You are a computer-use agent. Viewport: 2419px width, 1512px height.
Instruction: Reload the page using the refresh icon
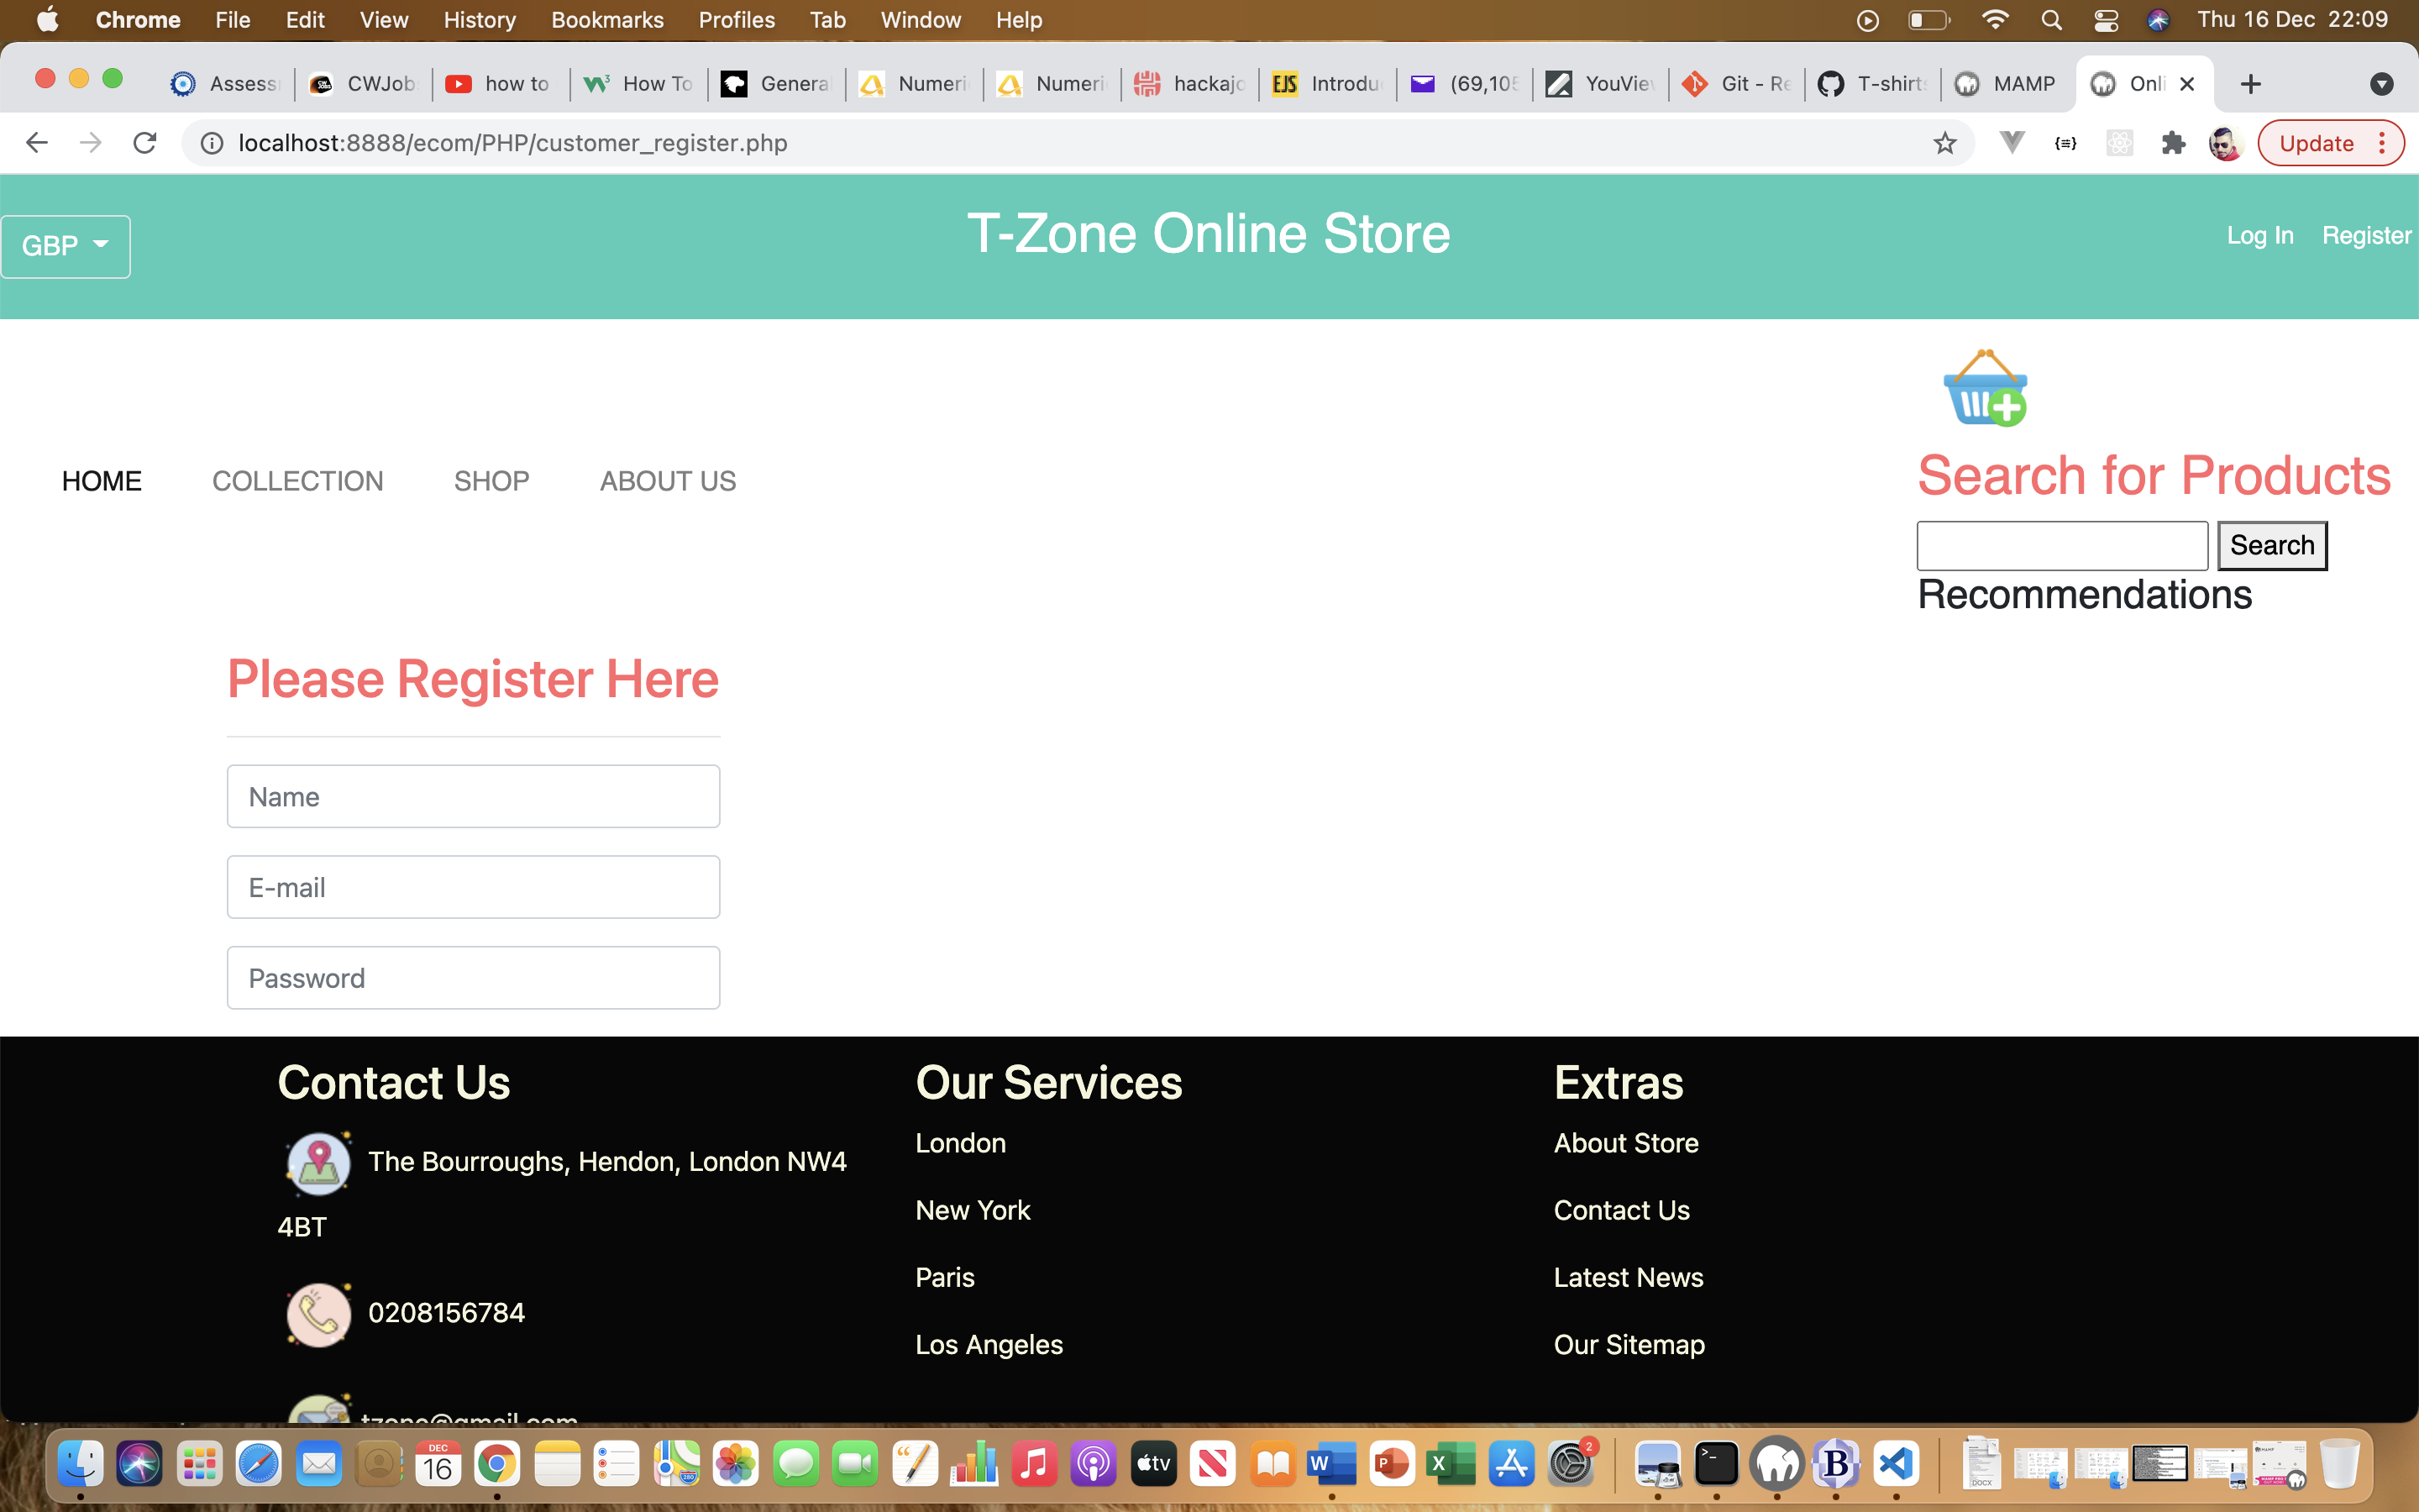coord(145,142)
